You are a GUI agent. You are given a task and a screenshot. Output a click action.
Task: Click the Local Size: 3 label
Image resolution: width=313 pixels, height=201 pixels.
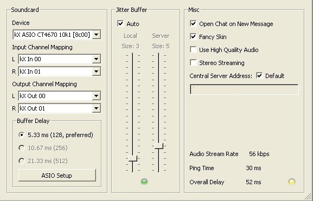pyautogui.click(x=131, y=46)
